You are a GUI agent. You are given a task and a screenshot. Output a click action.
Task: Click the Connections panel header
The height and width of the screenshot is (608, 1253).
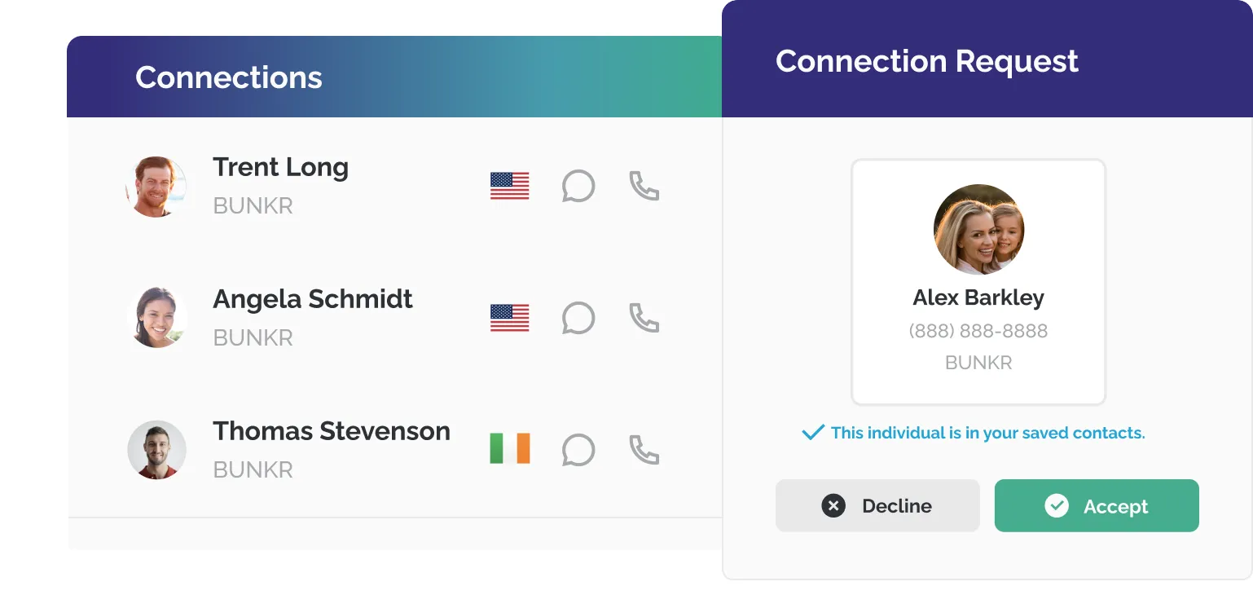(394, 77)
